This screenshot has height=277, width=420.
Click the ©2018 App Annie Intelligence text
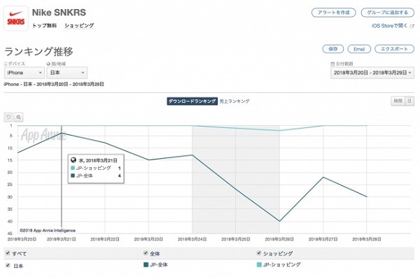[x=48, y=230]
